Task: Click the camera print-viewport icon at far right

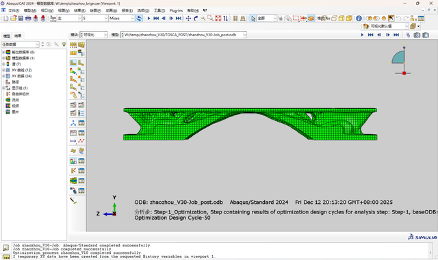Action: click(426, 35)
